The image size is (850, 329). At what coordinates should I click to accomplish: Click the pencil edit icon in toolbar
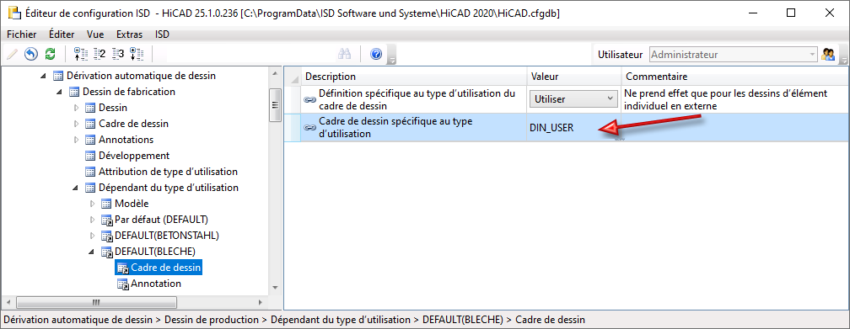click(12, 54)
